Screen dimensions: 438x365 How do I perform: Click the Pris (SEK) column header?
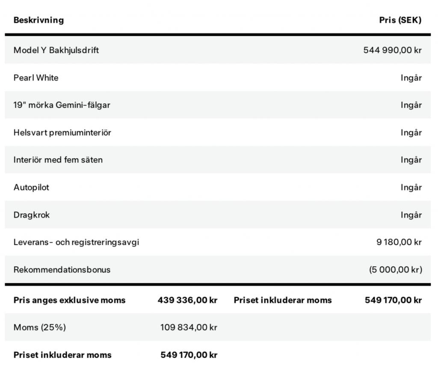[400, 20]
